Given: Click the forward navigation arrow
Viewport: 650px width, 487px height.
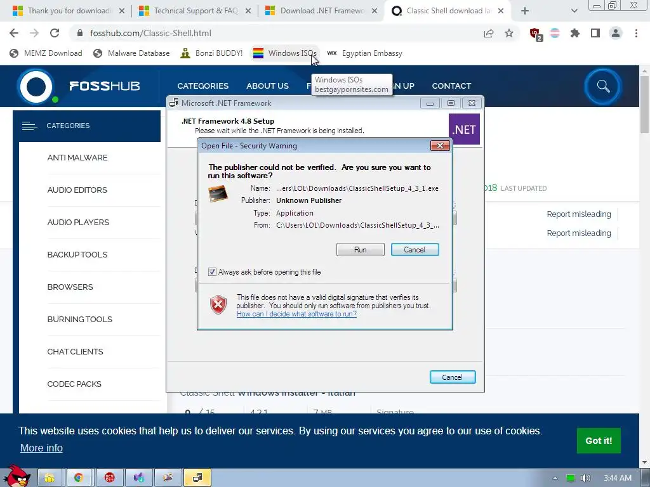Looking at the screenshot, I should coord(34,33).
